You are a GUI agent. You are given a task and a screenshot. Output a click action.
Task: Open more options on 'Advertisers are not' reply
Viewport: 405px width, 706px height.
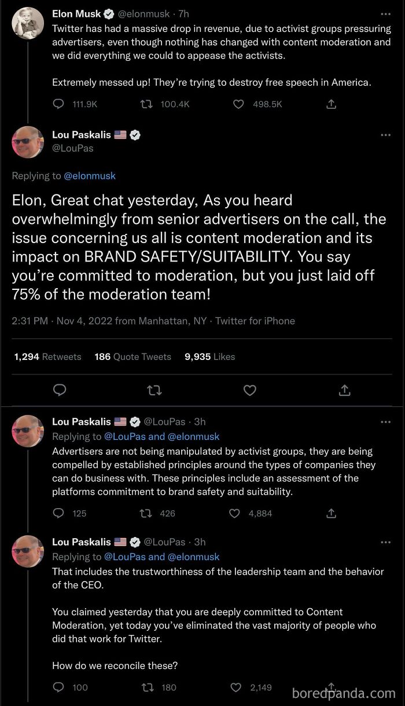pos(385,422)
